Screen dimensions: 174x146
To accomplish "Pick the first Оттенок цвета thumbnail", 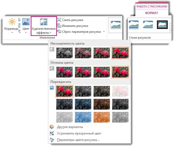I will tap(65, 72).
